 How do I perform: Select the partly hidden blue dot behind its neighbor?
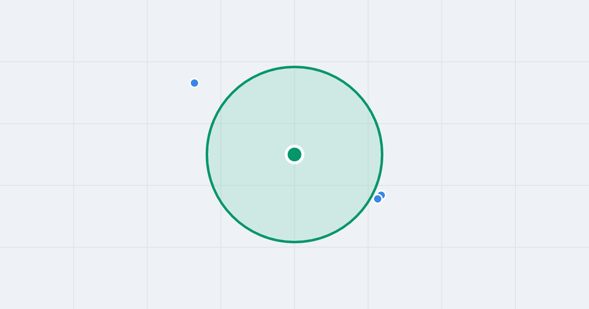tap(382, 195)
